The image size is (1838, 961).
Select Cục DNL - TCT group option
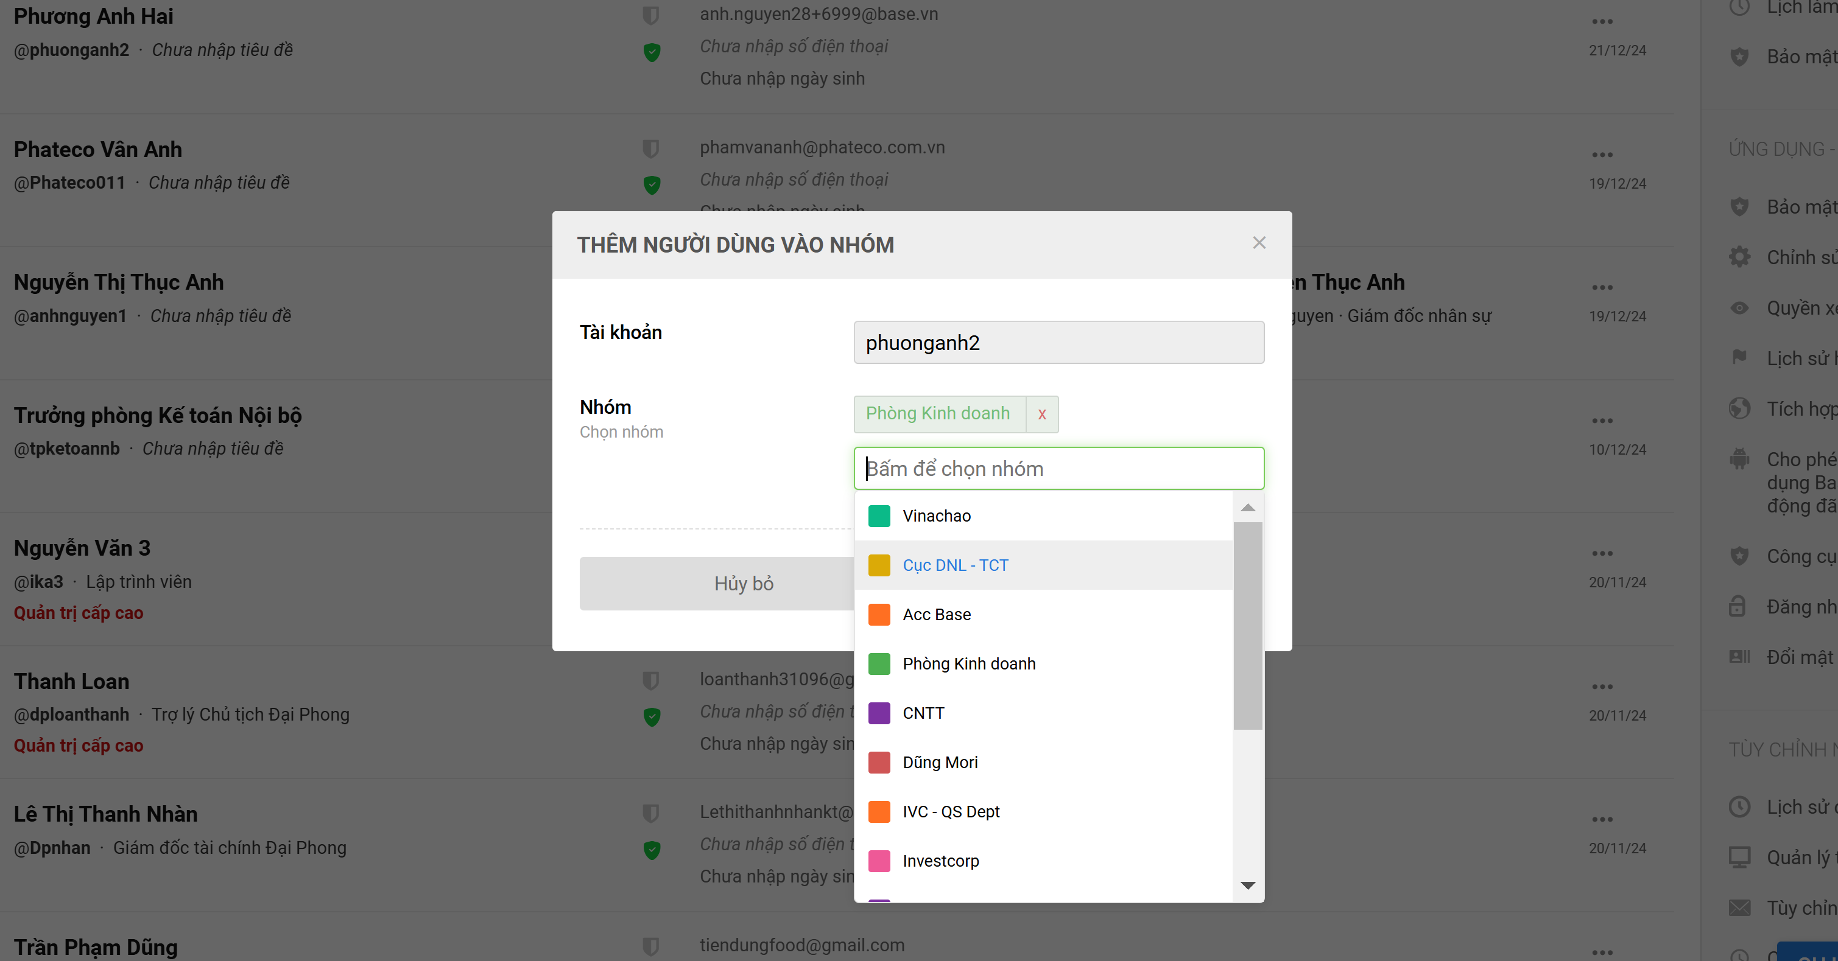[955, 565]
